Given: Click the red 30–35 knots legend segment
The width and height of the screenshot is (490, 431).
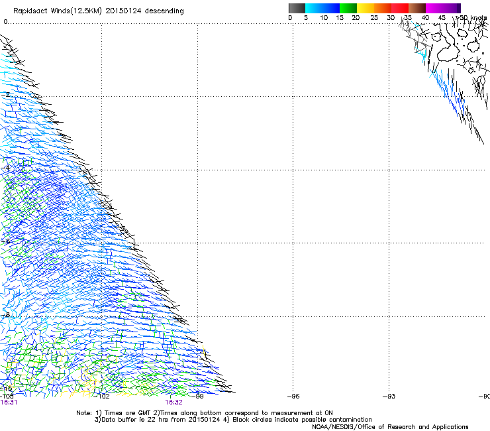Looking at the screenshot, I should (400, 8).
